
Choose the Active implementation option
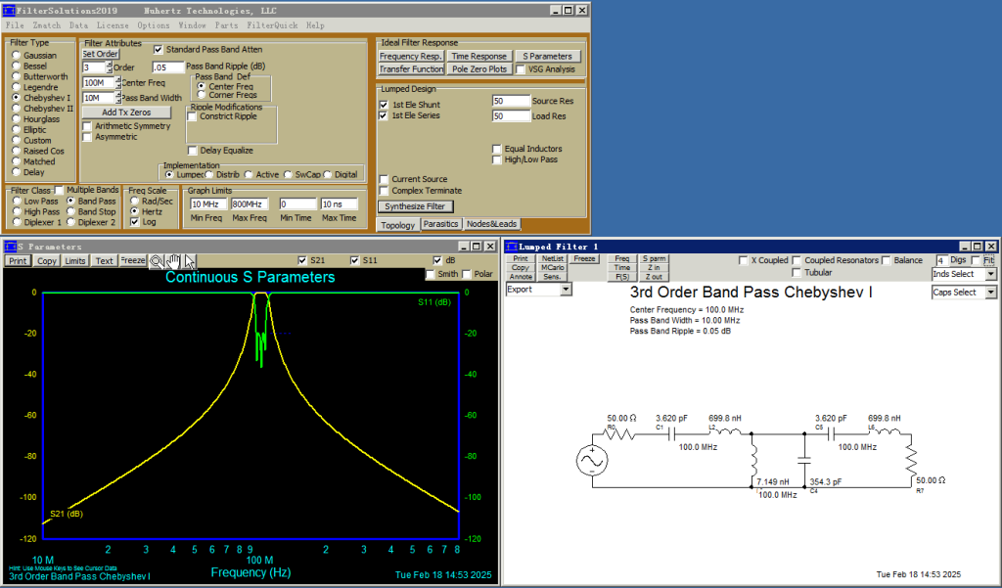[x=249, y=174]
